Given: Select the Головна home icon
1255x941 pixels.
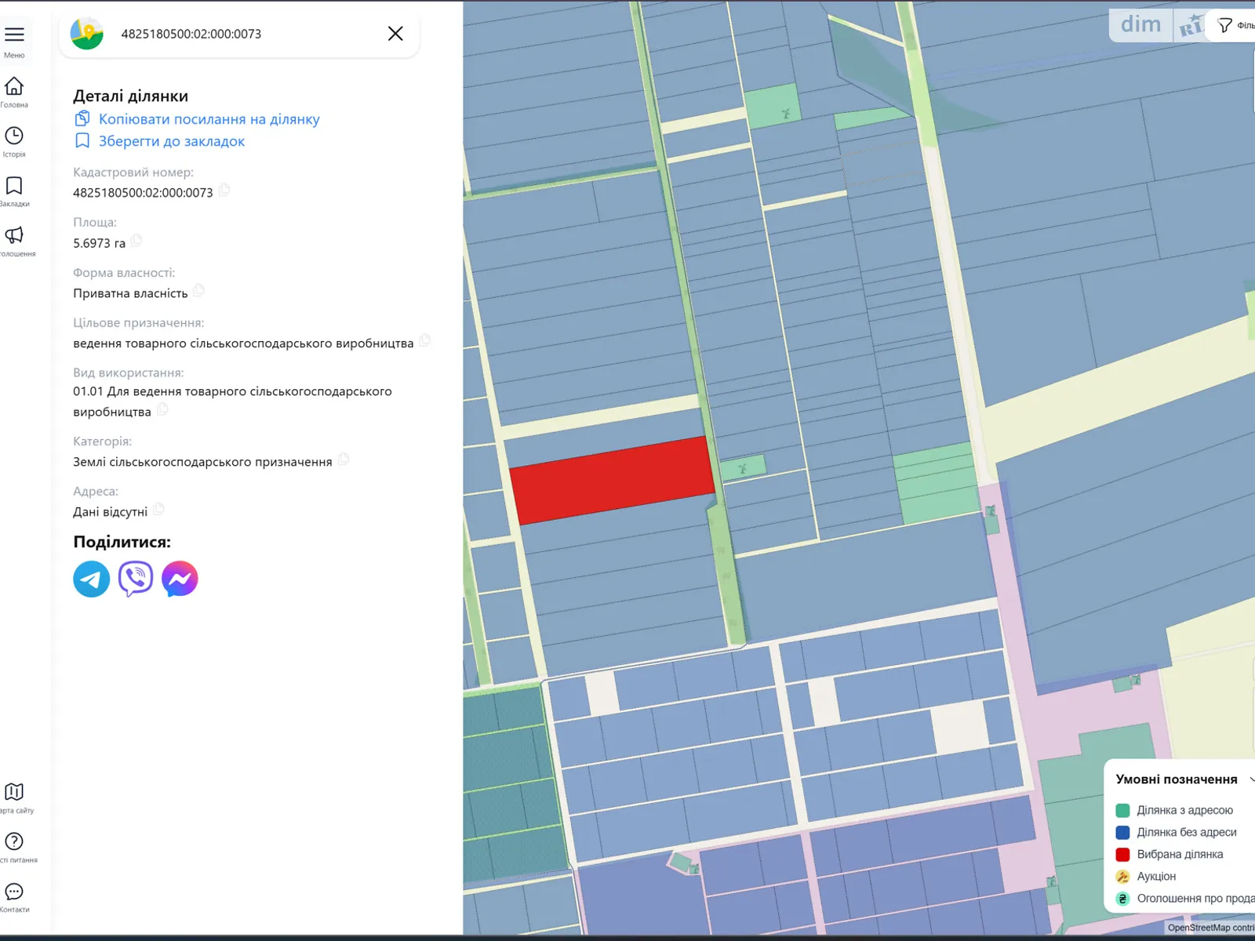Looking at the screenshot, I should (x=14, y=86).
